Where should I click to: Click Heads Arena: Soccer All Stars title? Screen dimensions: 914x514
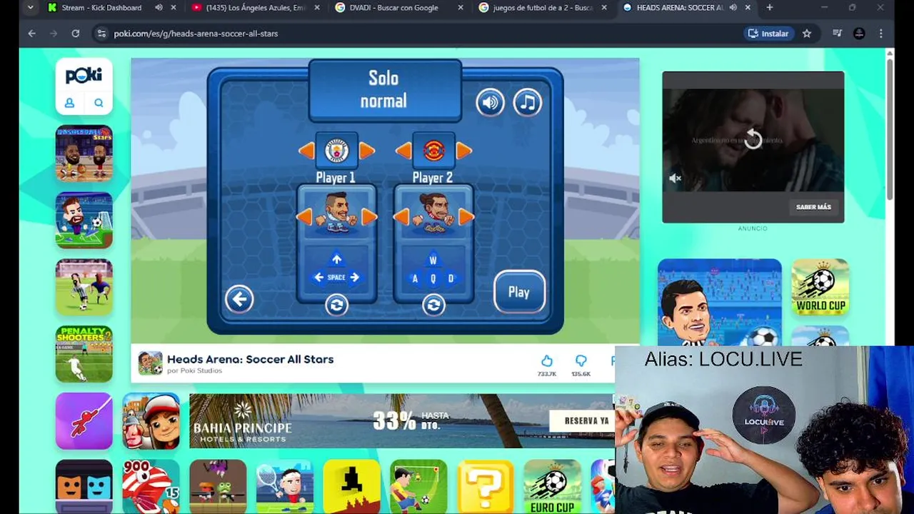click(x=250, y=359)
